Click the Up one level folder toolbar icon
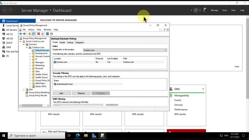This screenshot has width=249, height=140. (x=30, y=34)
